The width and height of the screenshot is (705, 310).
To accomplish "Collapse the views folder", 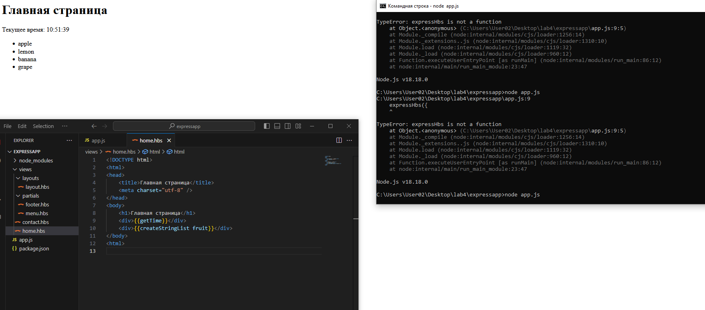I will tap(25, 169).
